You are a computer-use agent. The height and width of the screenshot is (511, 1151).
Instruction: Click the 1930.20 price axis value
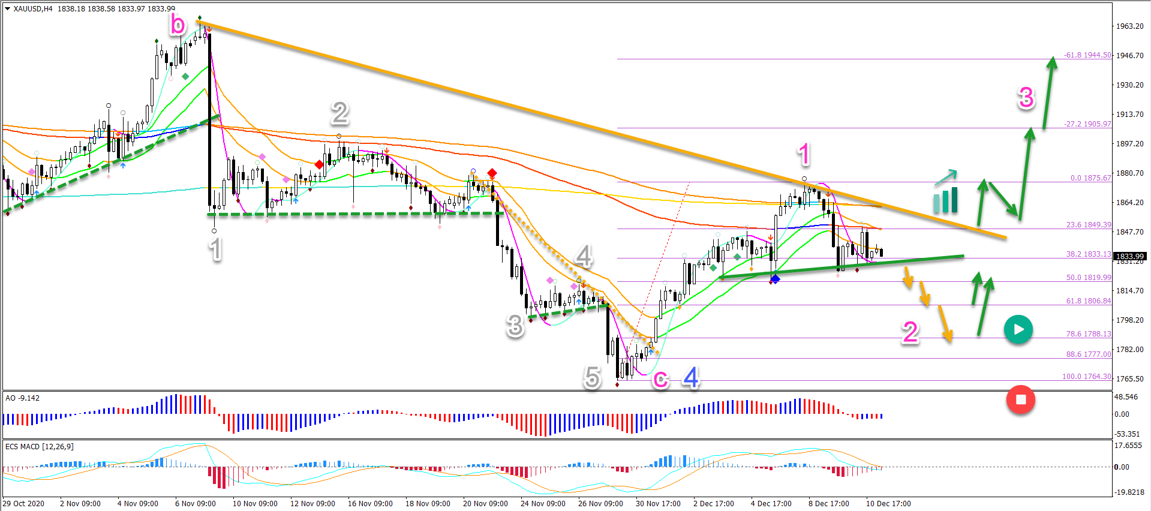coord(1129,85)
